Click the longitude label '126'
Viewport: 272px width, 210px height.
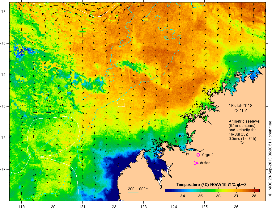[235, 207]
